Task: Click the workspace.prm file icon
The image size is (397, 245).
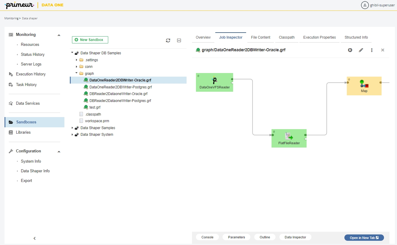Action: (x=81, y=121)
